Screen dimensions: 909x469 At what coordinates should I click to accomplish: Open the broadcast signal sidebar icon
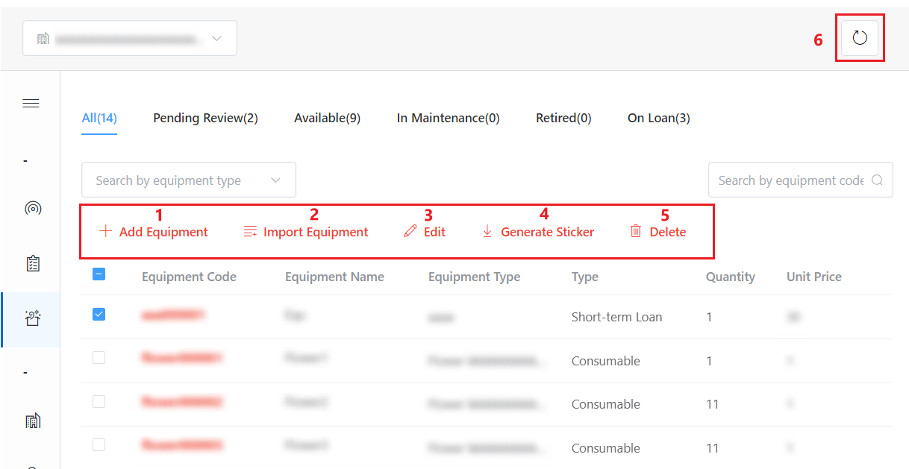click(32, 209)
